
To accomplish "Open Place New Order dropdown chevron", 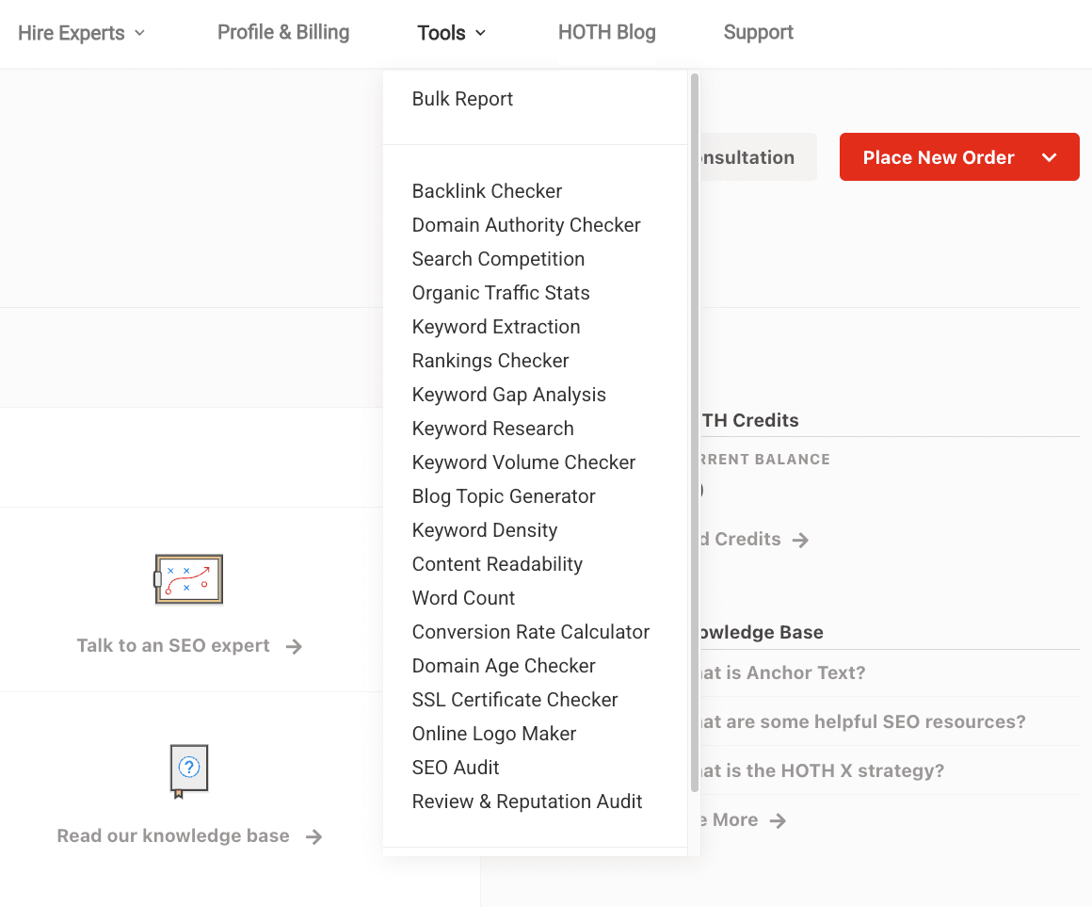I will (x=1050, y=157).
